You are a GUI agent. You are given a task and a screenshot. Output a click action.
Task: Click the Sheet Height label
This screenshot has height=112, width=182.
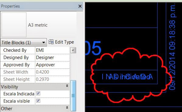(x=16, y=79)
